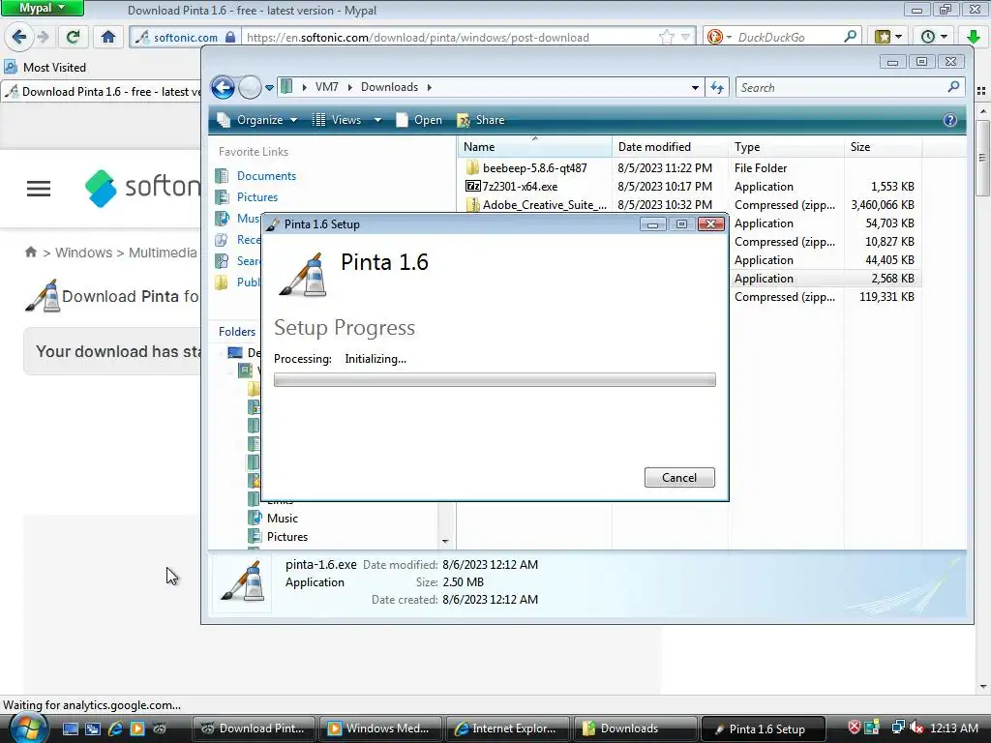This screenshot has height=743, width=991.
Task: Open Explorer help question mark
Action: click(949, 120)
